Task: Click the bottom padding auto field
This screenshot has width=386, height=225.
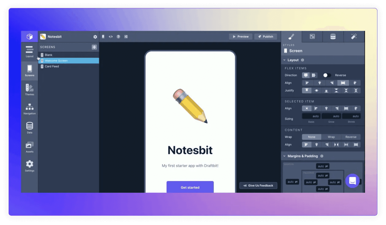Action: pos(323,189)
